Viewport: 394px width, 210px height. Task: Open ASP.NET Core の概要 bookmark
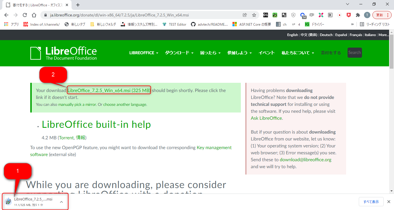coord(252,25)
